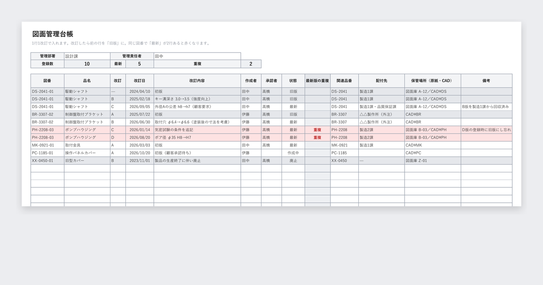Select the date cell 2024/04/10
The width and height of the screenshot is (543, 285).
139,91
